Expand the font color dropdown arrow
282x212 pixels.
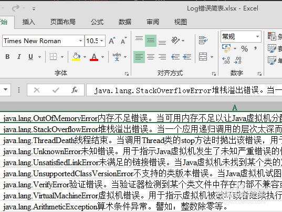coord(103,57)
